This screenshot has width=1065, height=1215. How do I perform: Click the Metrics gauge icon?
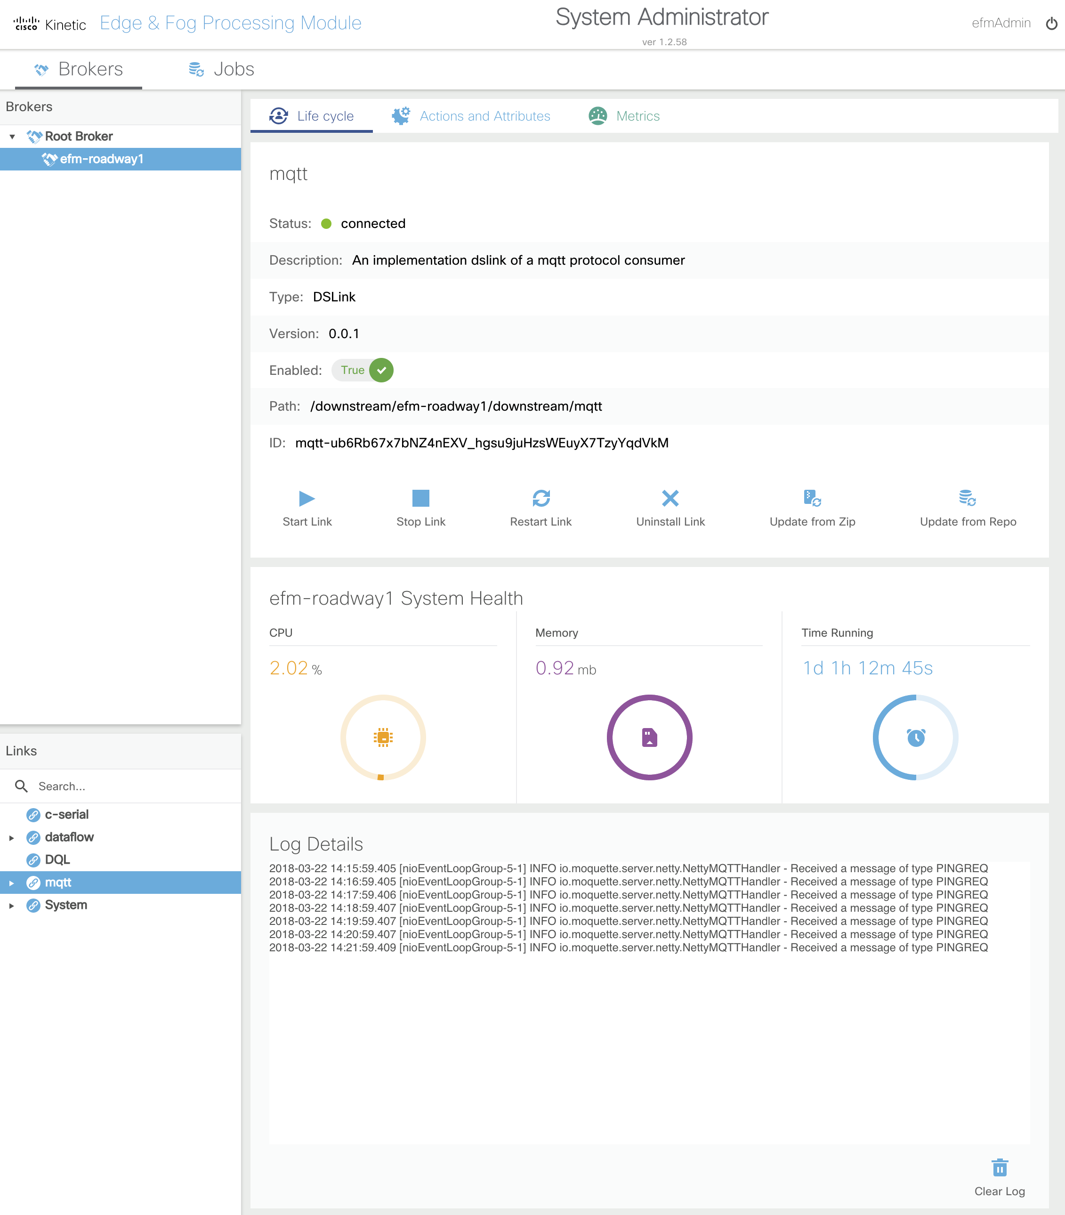(x=598, y=116)
